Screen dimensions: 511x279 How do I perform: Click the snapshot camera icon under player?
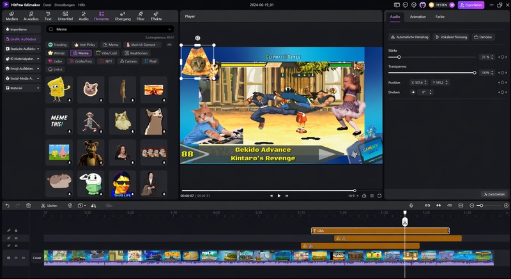tap(364, 195)
